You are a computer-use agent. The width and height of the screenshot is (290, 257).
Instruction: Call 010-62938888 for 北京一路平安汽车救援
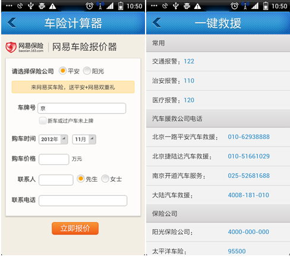(x=248, y=137)
